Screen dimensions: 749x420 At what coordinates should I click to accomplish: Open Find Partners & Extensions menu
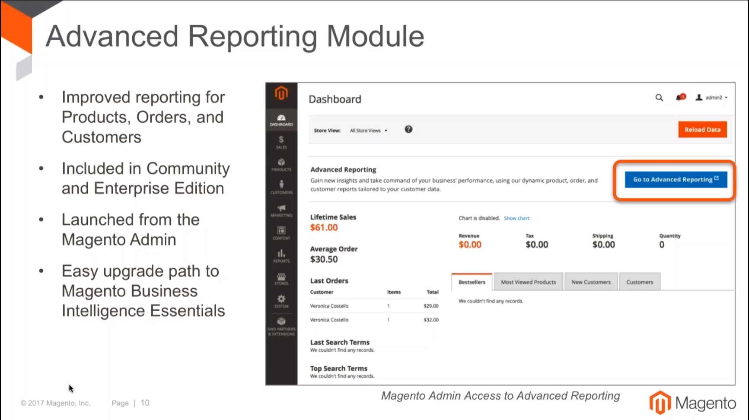click(281, 327)
